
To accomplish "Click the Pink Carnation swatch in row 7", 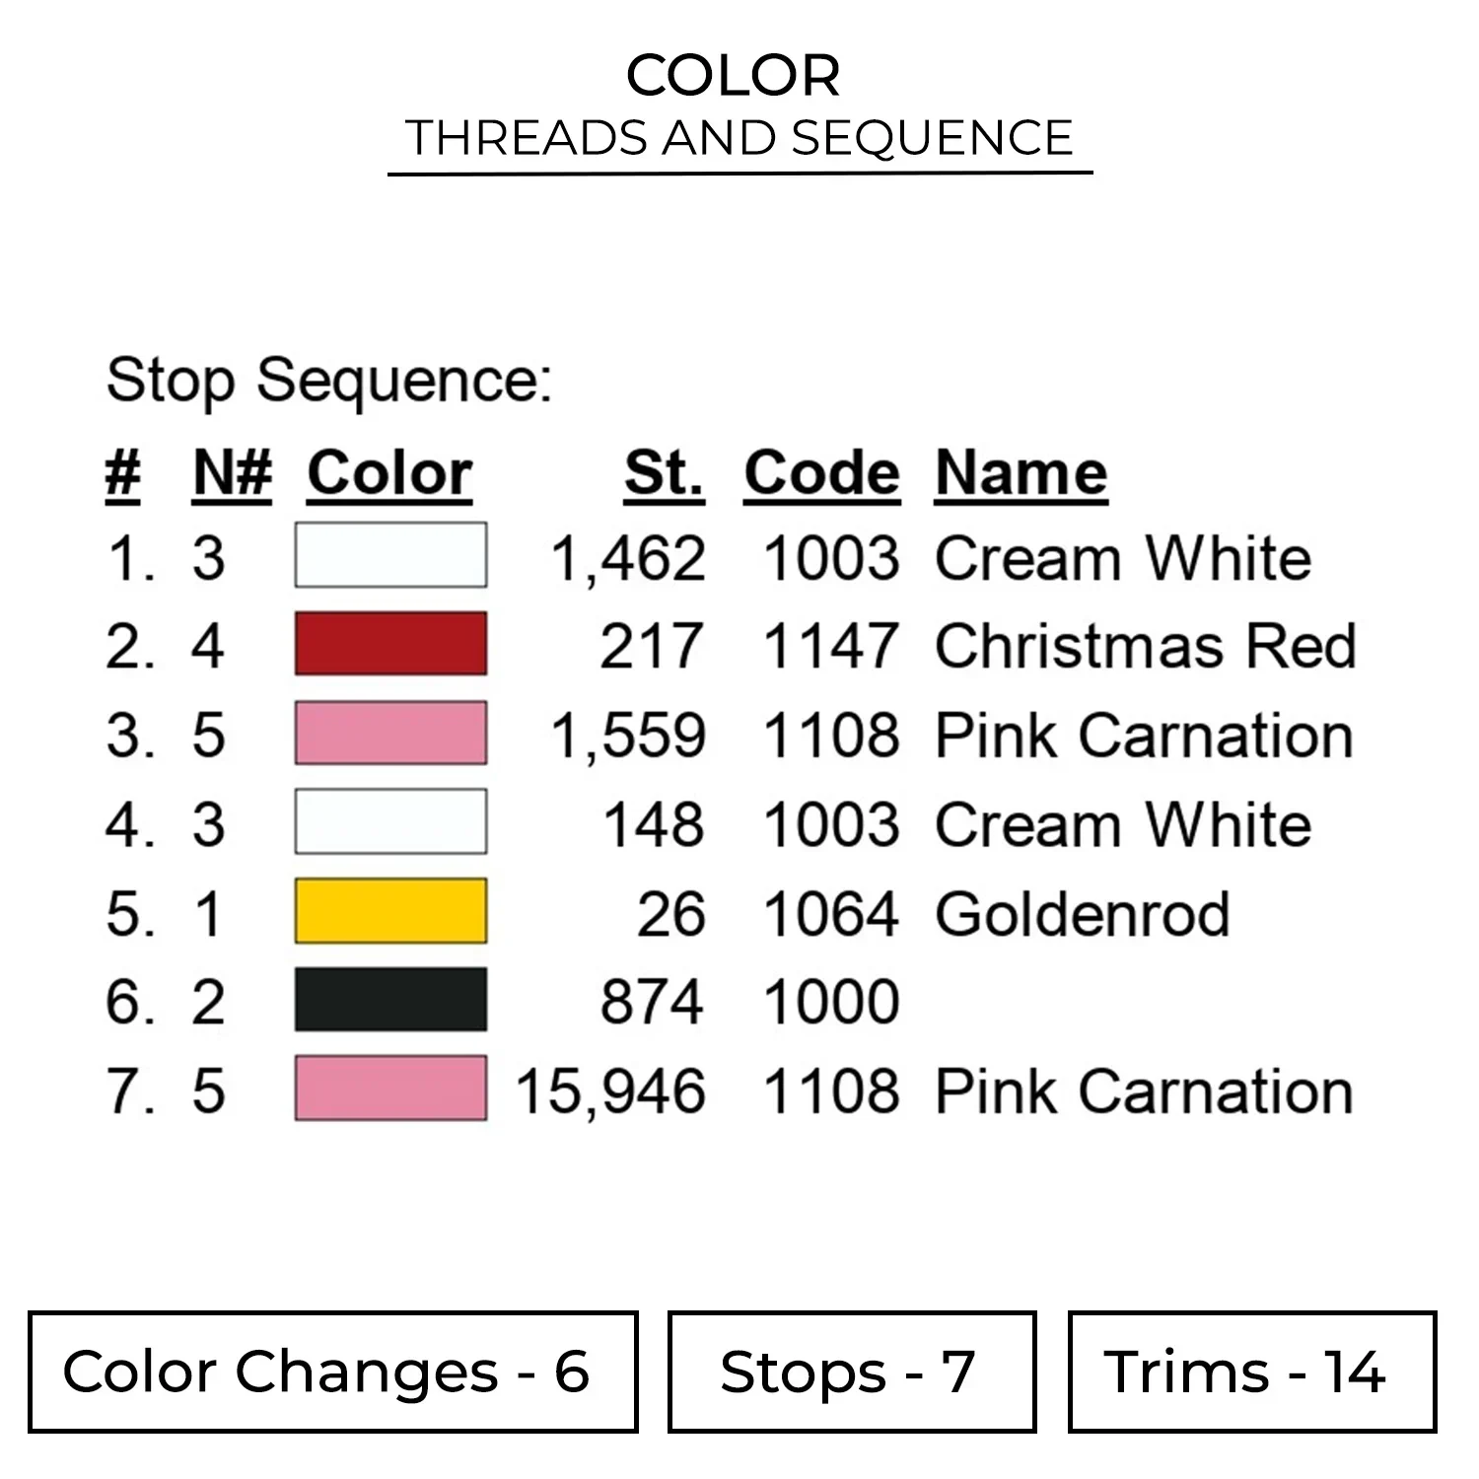I will coord(390,1089).
